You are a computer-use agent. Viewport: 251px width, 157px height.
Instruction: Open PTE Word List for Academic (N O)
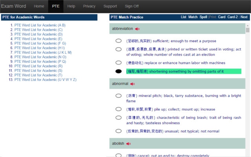[x=40, y=57]
